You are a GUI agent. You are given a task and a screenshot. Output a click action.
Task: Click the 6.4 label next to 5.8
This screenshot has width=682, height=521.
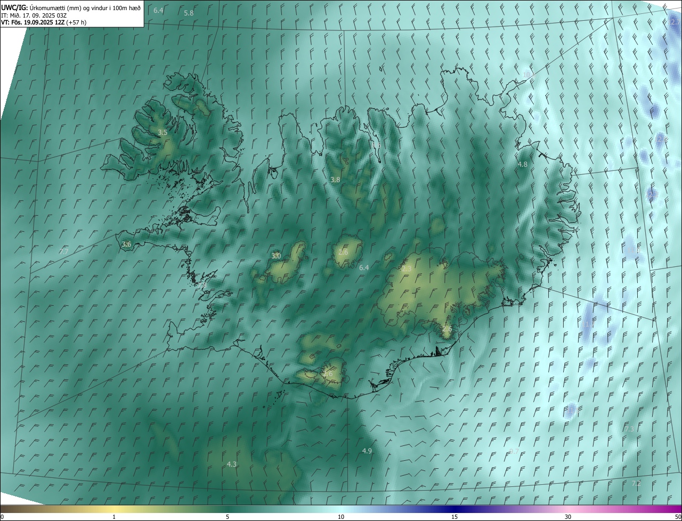pos(158,11)
